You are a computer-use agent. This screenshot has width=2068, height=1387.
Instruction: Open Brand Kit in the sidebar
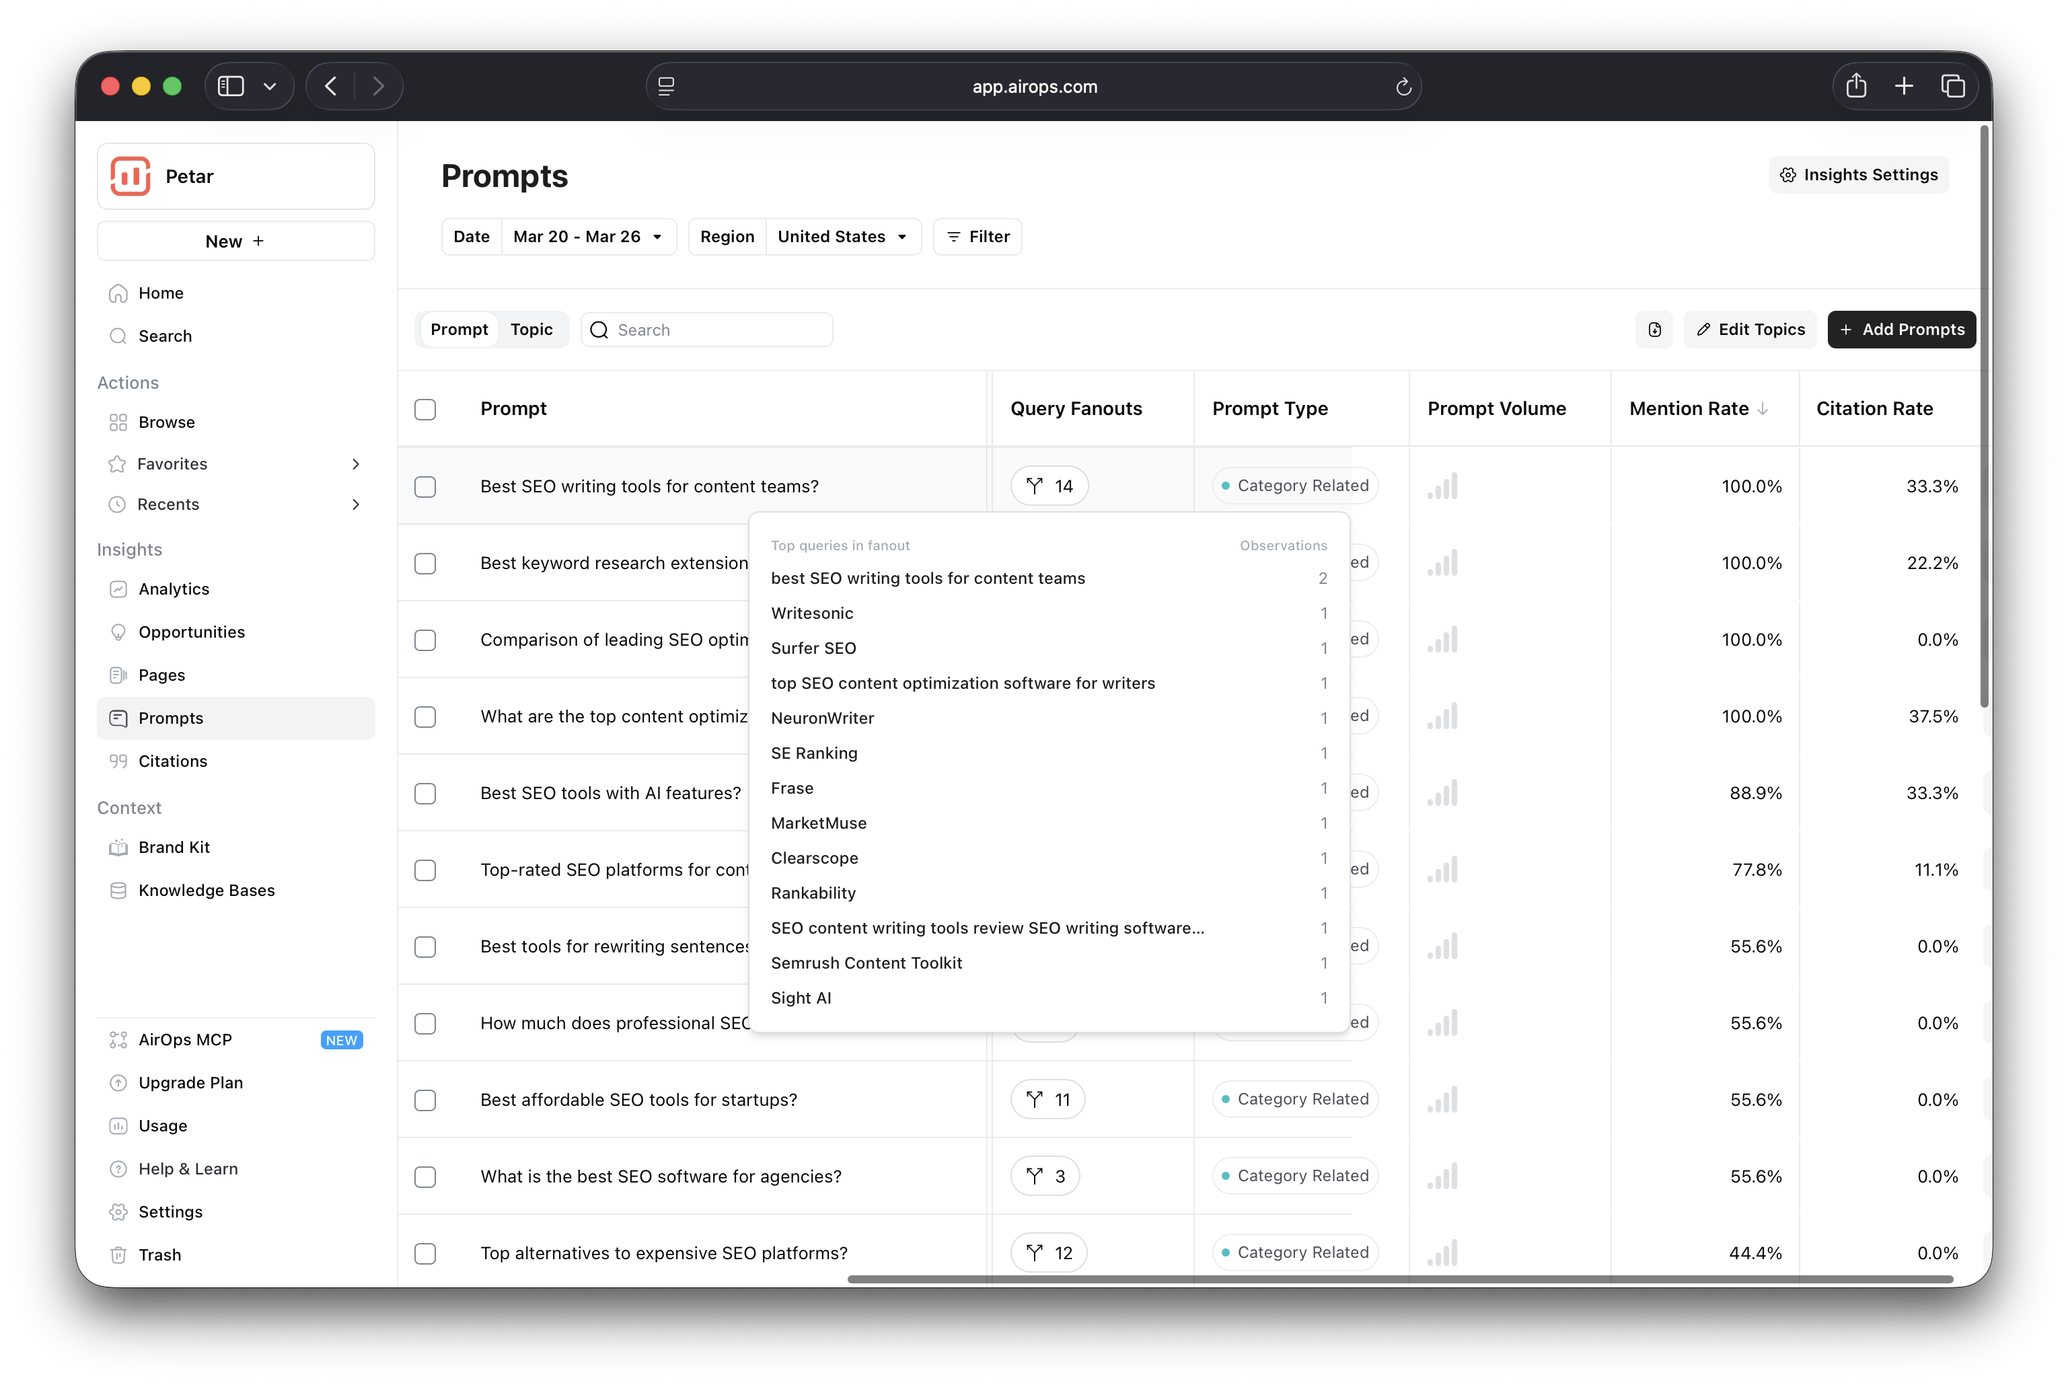(174, 848)
